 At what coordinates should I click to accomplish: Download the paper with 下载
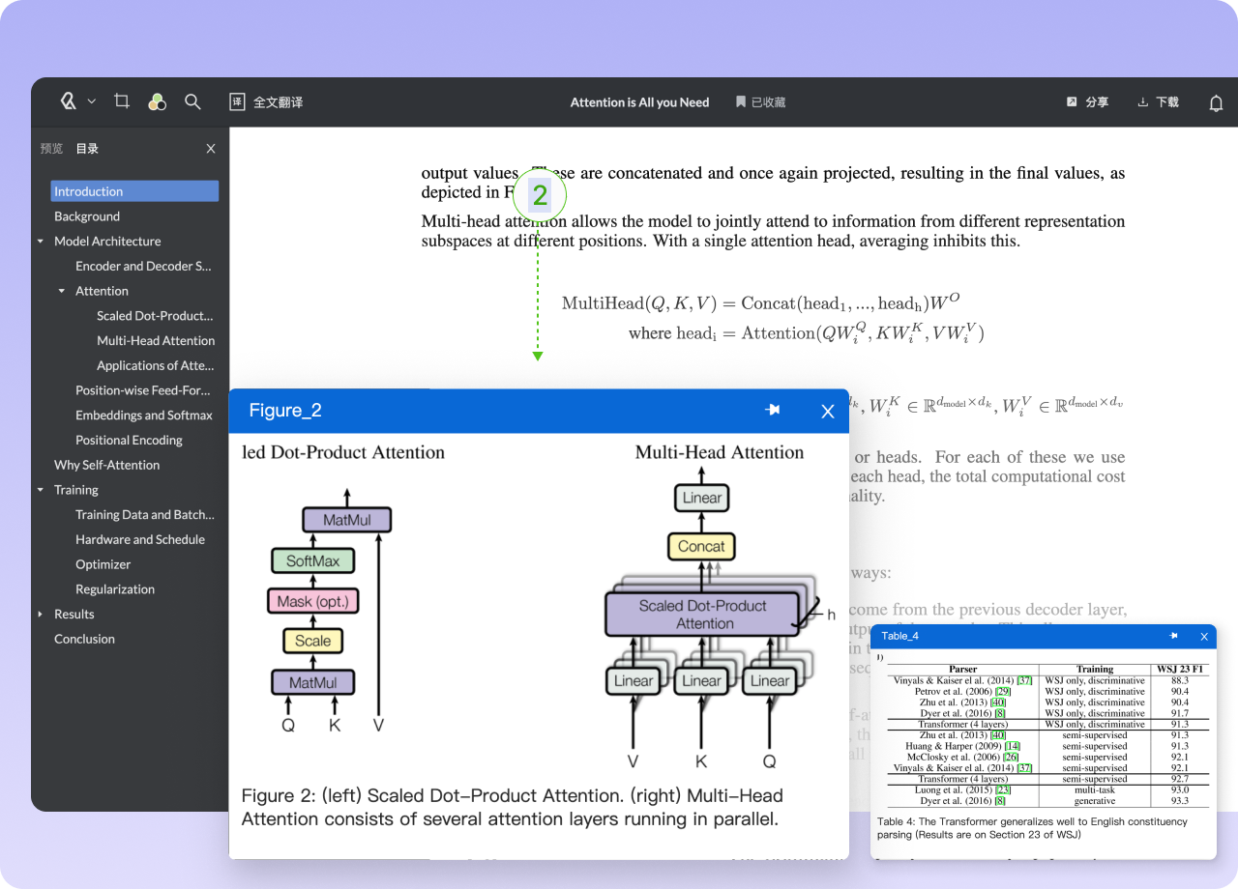1158,102
